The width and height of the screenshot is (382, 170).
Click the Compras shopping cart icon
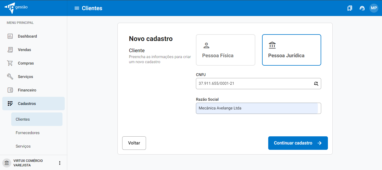[x=10, y=63]
